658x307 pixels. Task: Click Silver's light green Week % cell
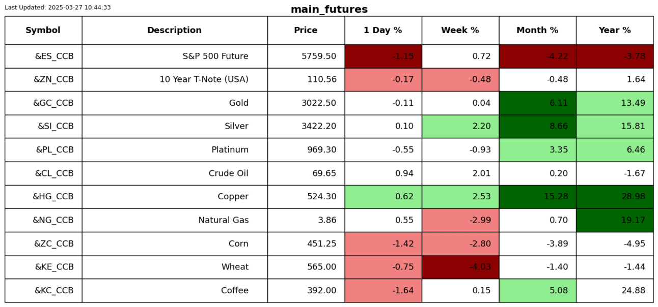coord(460,127)
